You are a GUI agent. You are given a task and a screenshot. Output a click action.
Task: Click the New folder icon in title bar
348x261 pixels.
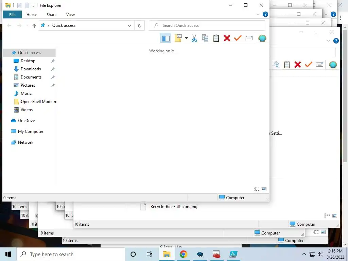pos(27,5)
